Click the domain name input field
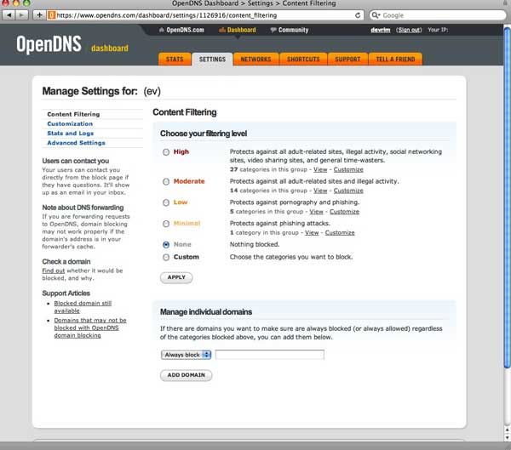 pyautogui.click(x=269, y=355)
